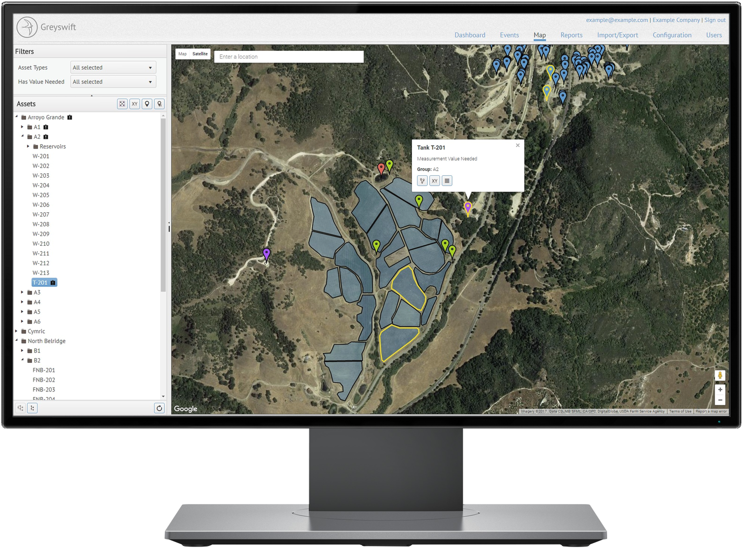743x548 pixels.
Task: Select W-201 in the asset tree
Action: (x=41, y=156)
